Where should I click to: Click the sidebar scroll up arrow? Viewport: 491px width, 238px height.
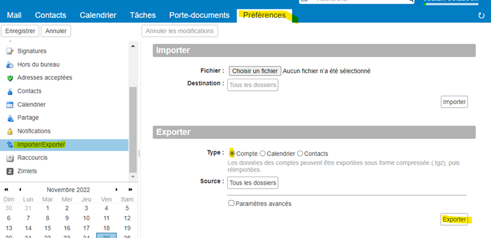click(133, 46)
